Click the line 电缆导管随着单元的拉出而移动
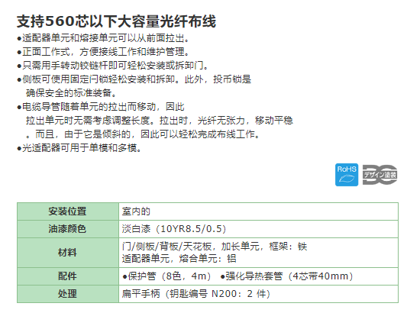The height and width of the screenshot is (313, 407). [101, 107]
